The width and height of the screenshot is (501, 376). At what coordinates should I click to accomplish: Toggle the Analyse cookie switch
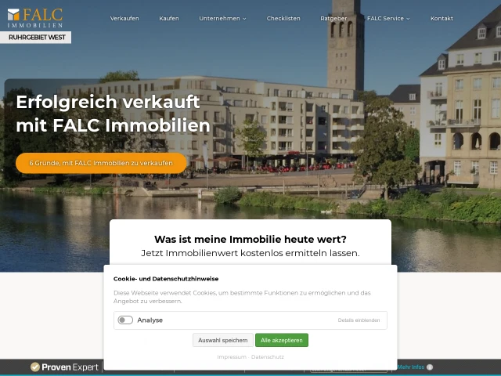[x=125, y=320]
